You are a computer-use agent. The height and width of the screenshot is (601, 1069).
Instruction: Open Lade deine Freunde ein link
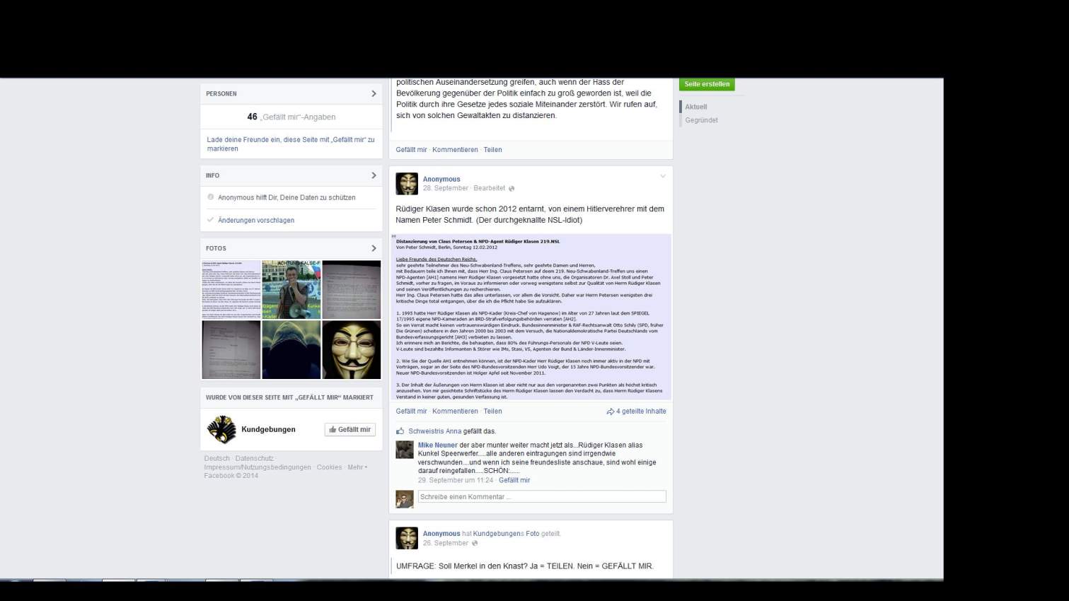[291, 144]
